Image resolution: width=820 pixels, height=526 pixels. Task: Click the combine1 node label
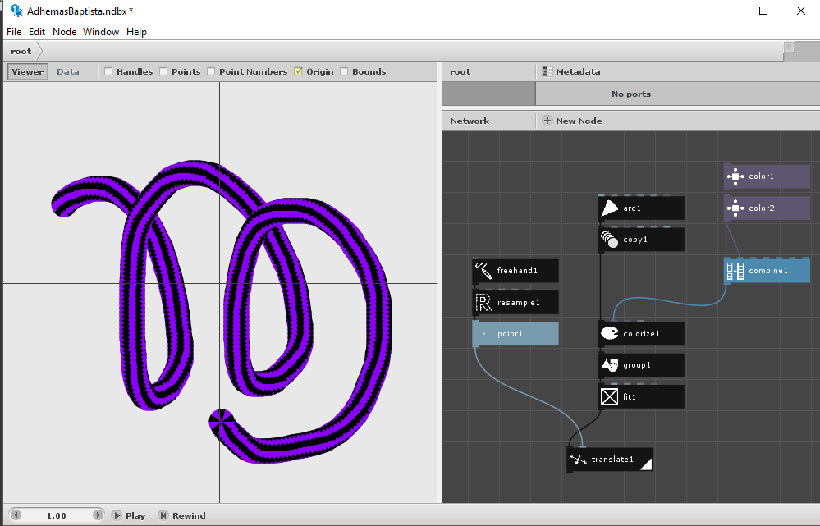click(768, 271)
